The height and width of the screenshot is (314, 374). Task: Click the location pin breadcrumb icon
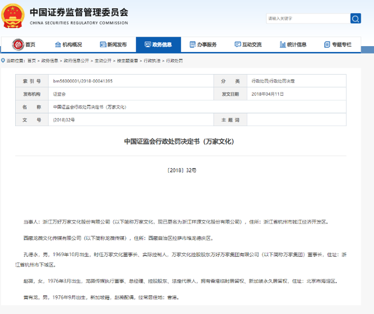(x=3, y=61)
